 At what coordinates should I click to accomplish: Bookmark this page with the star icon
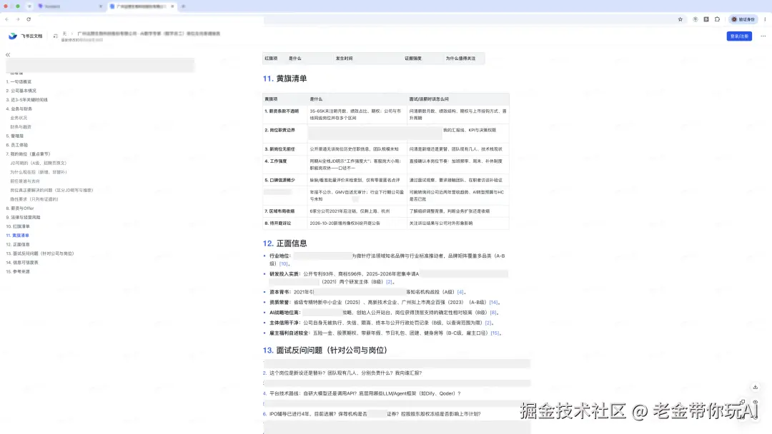[681, 19]
